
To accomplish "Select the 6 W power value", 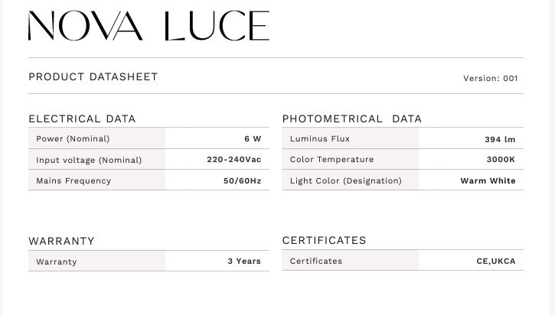I will (253, 139).
